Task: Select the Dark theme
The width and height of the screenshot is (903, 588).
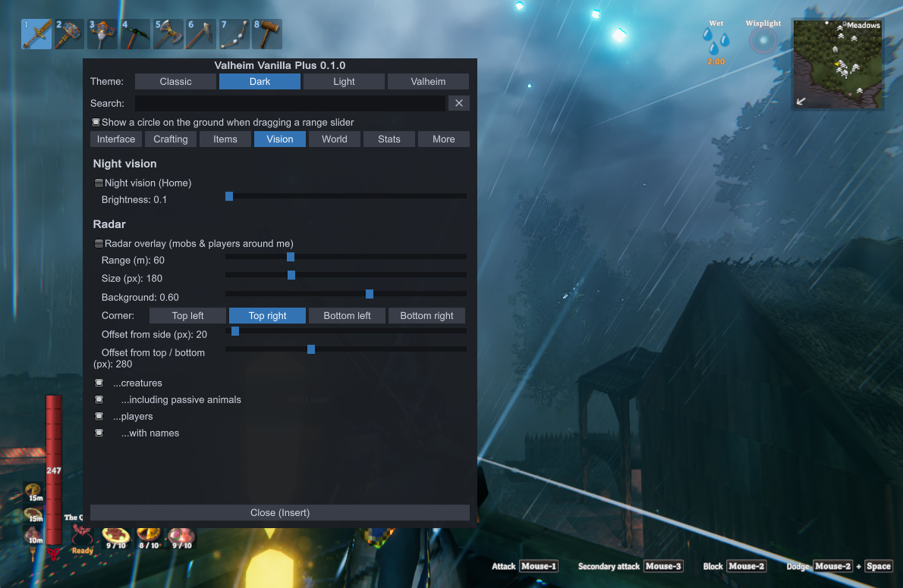Action: pyautogui.click(x=260, y=82)
